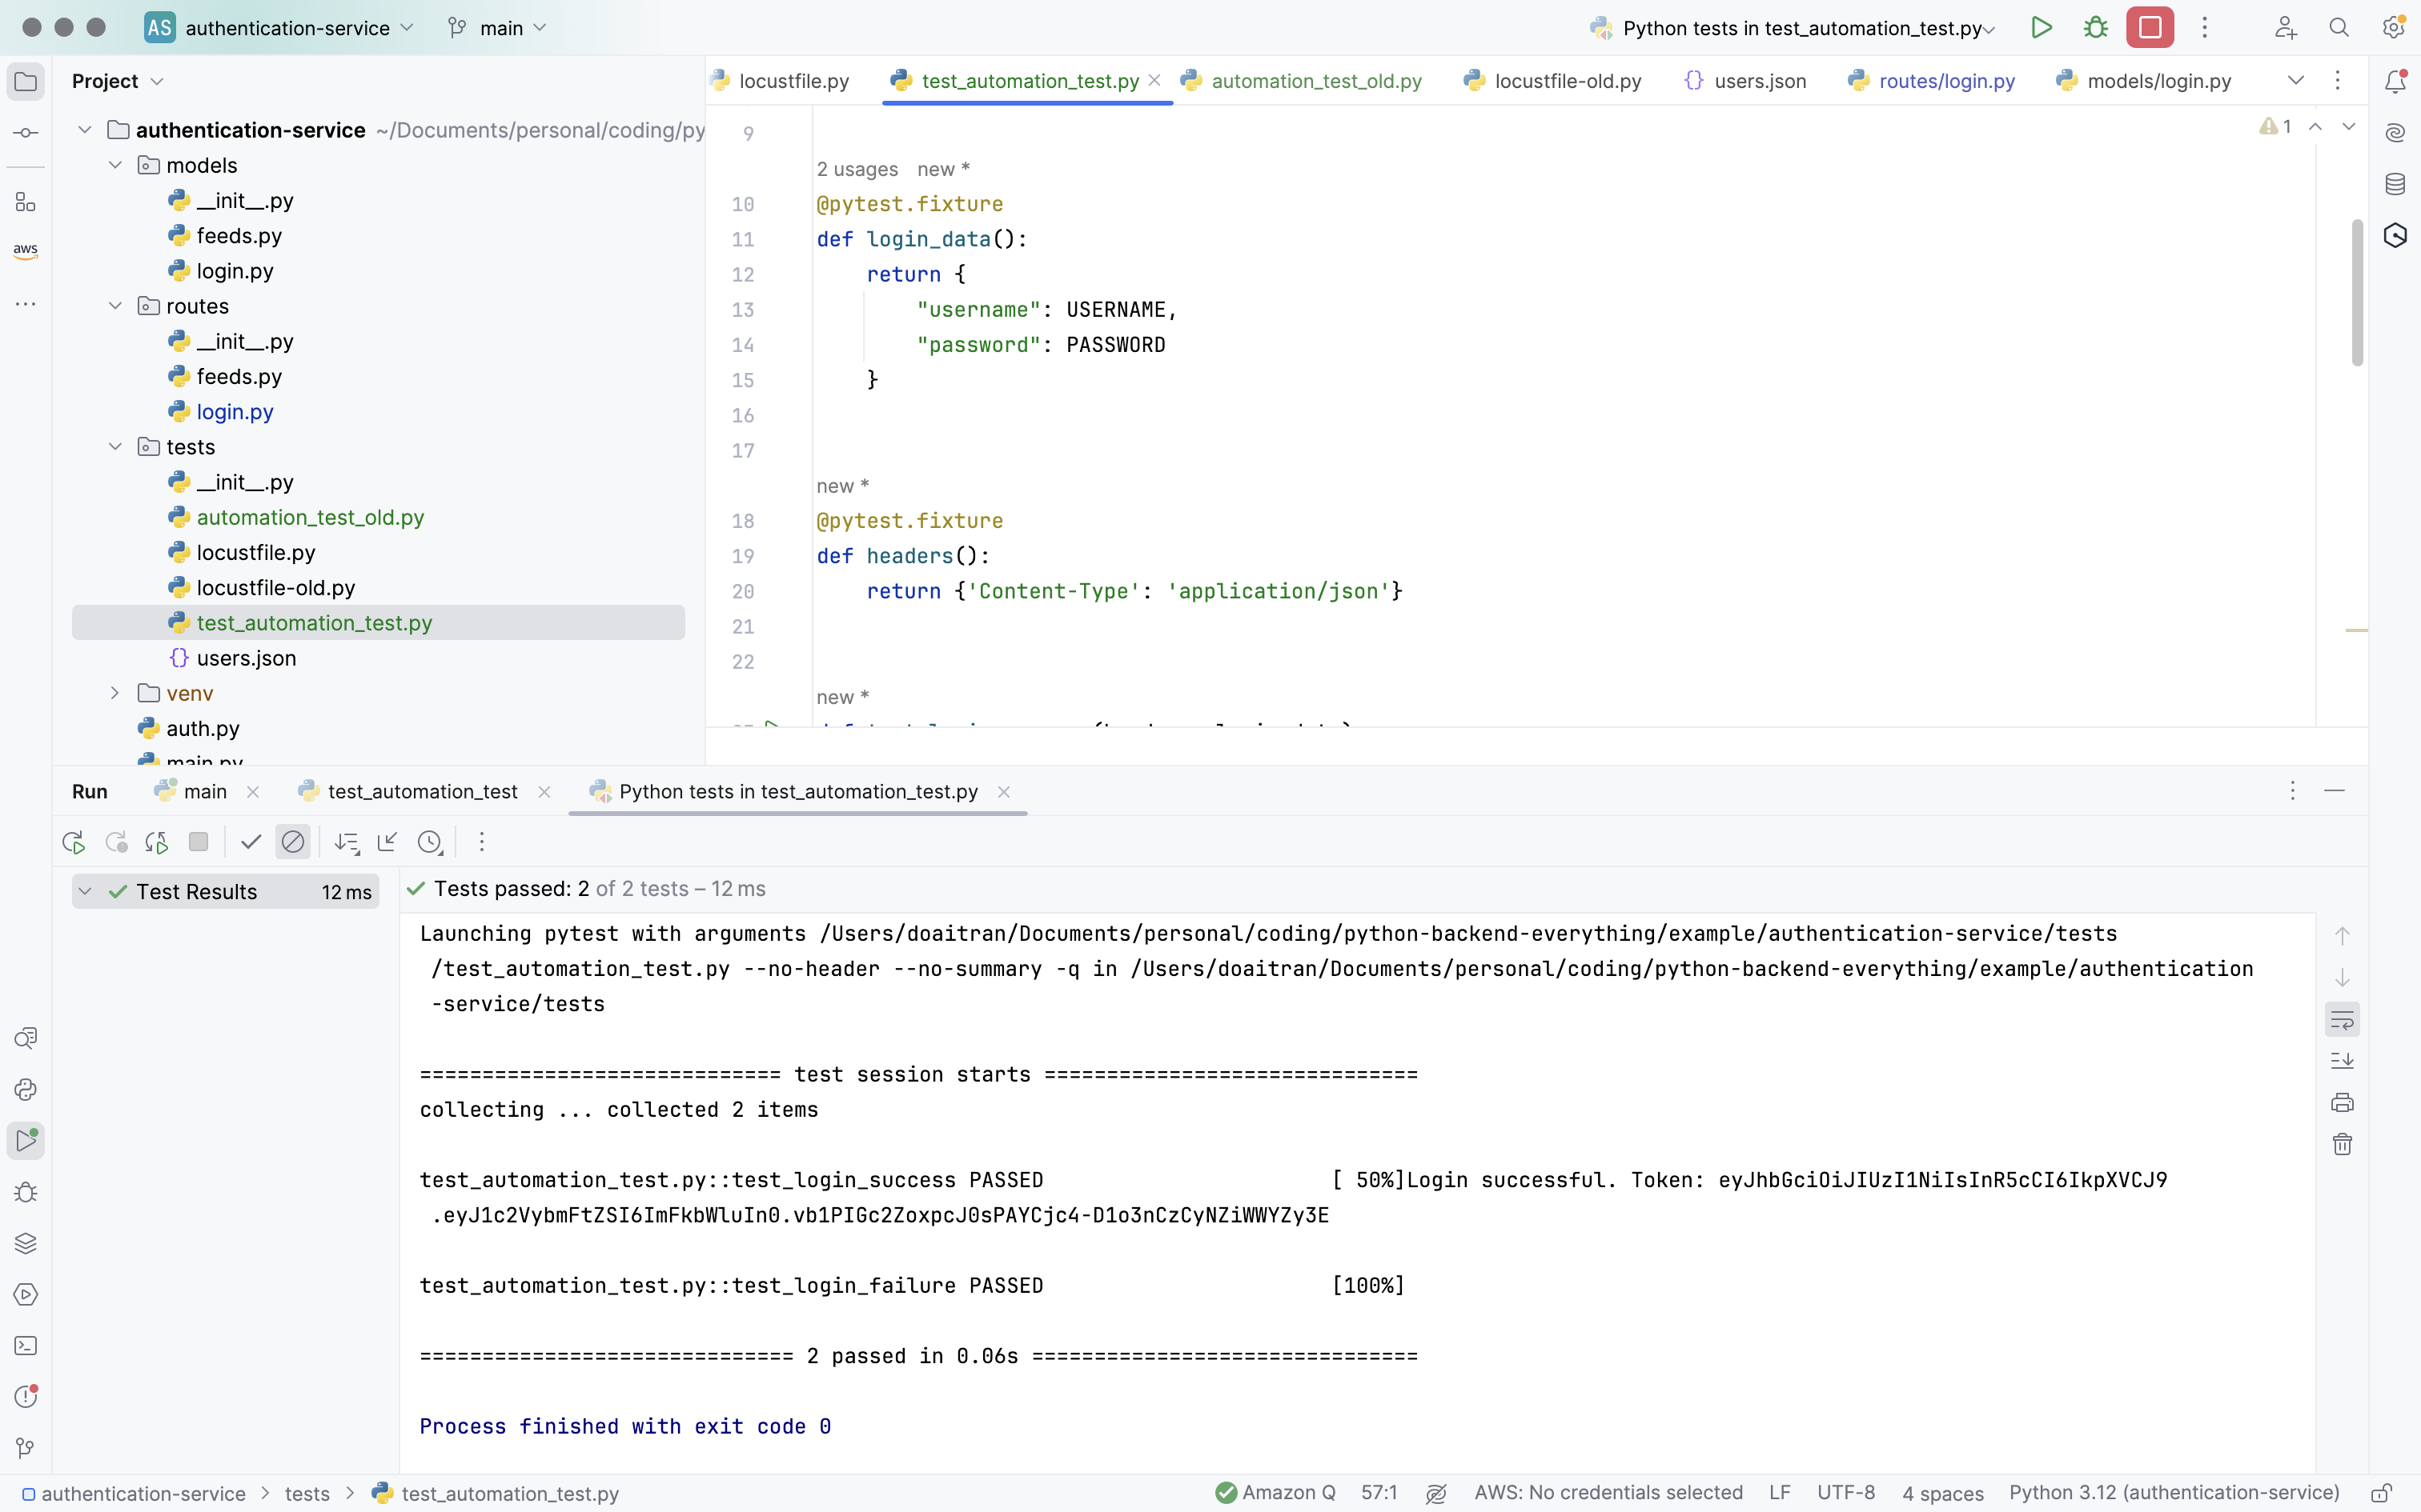Show hidden editor tabs chevron
The width and height of the screenshot is (2421, 1512).
(x=2296, y=81)
